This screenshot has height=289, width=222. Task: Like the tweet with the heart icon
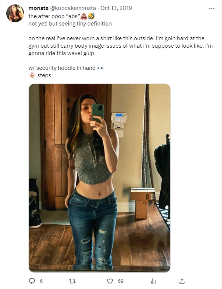(x=110, y=281)
